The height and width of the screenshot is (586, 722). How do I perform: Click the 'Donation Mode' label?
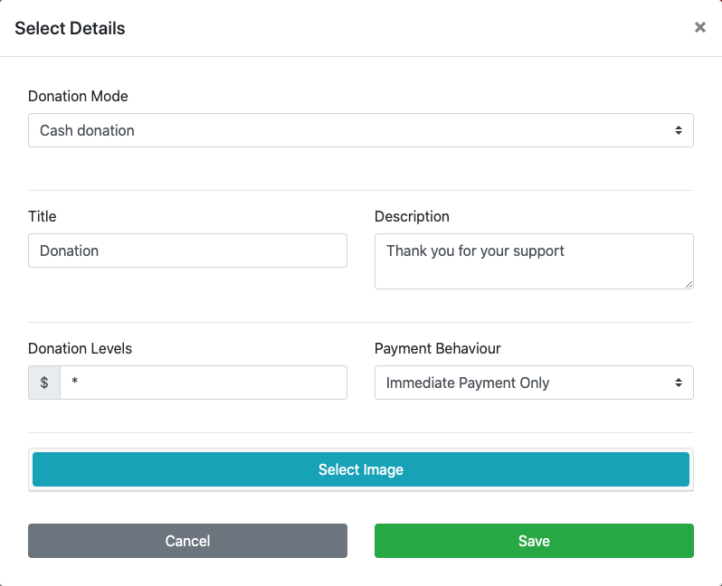(78, 96)
